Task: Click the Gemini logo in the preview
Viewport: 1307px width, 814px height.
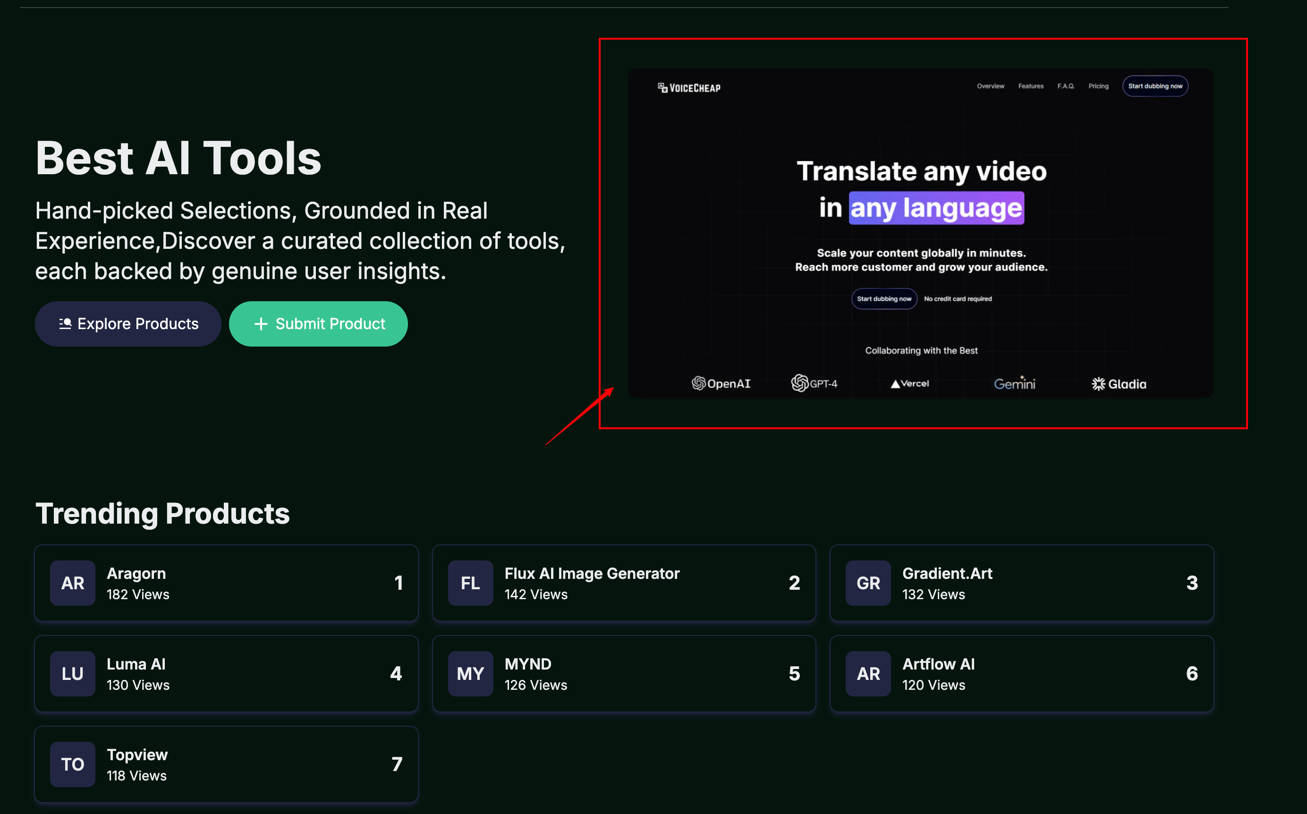Action: point(1015,383)
